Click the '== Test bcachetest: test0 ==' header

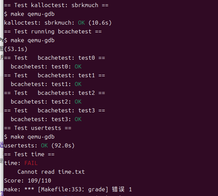tap(55, 58)
